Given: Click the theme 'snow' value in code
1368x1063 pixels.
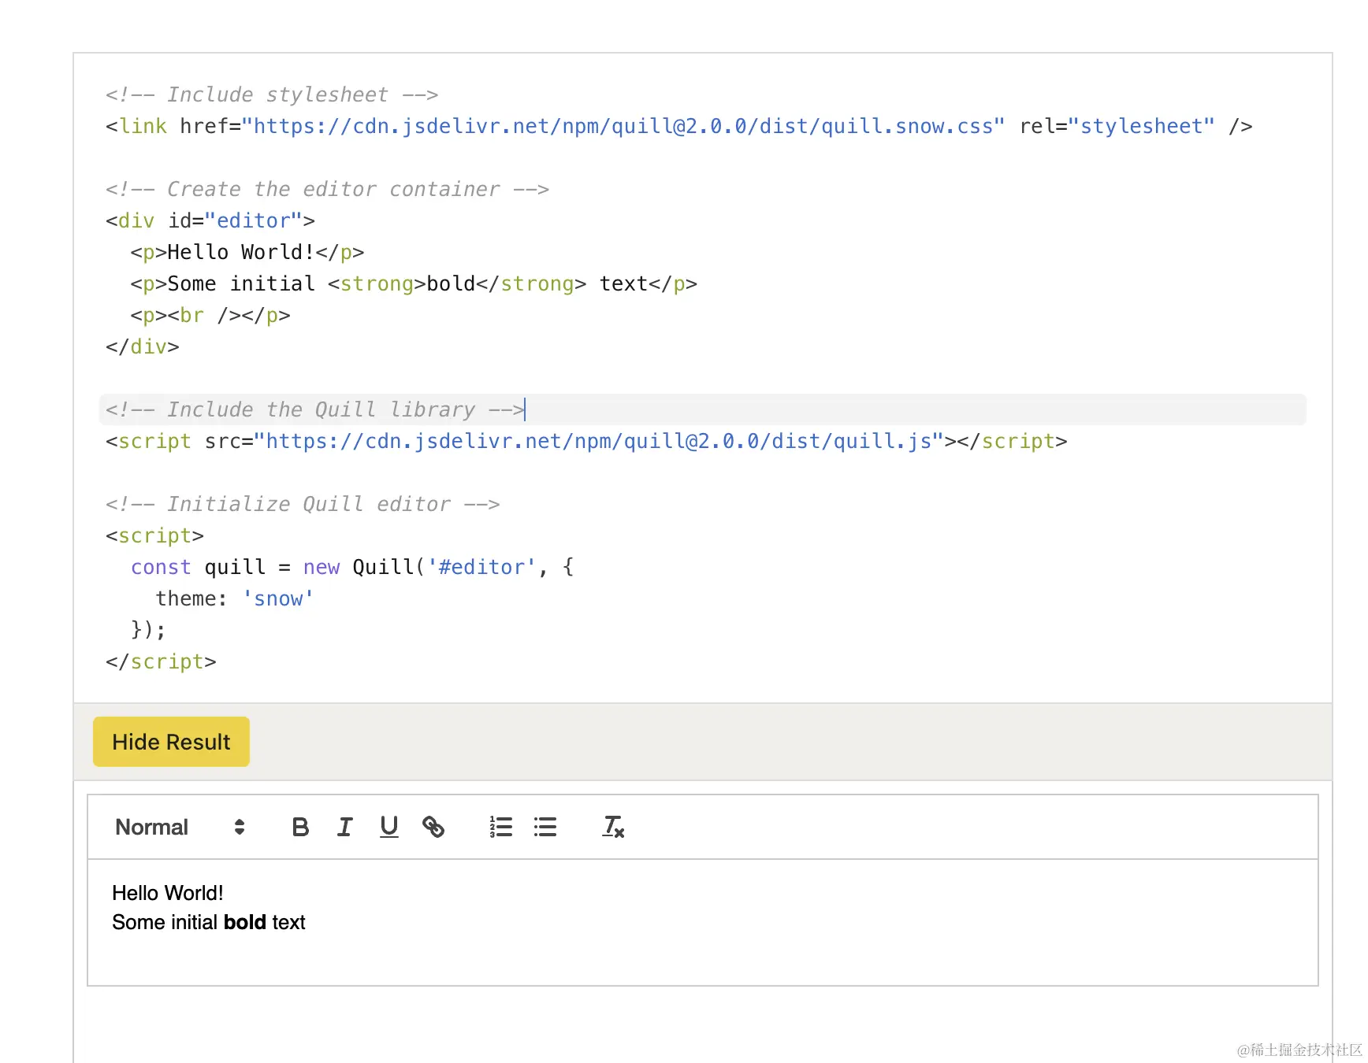Looking at the screenshot, I should [x=278, y=598].
